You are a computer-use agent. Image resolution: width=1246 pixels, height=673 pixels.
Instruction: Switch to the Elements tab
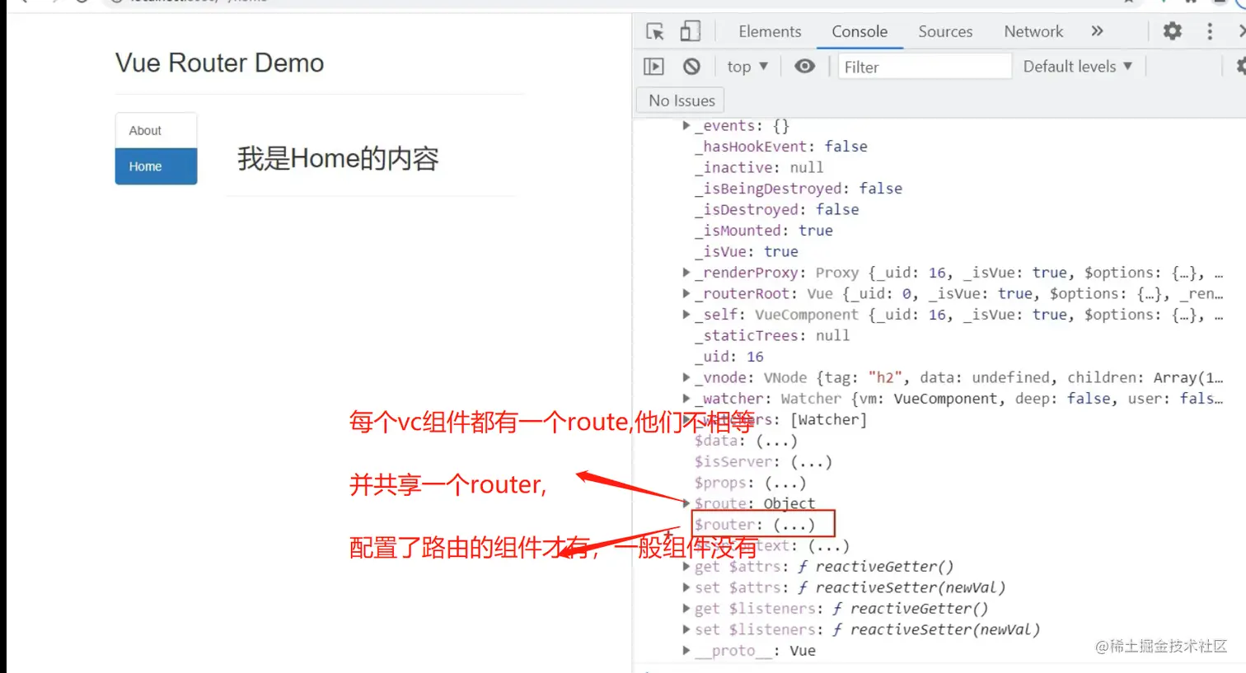pos(770,31)
